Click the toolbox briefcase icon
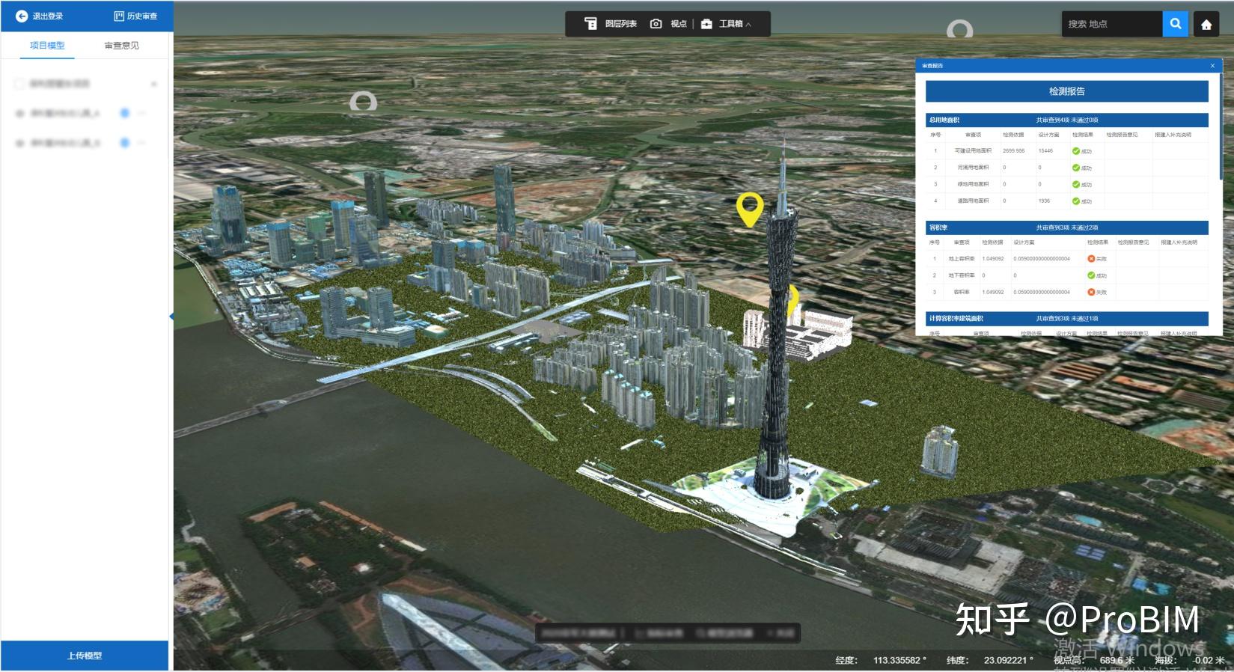Screen dimensions: 1234x672 click(x=706, y=24)
